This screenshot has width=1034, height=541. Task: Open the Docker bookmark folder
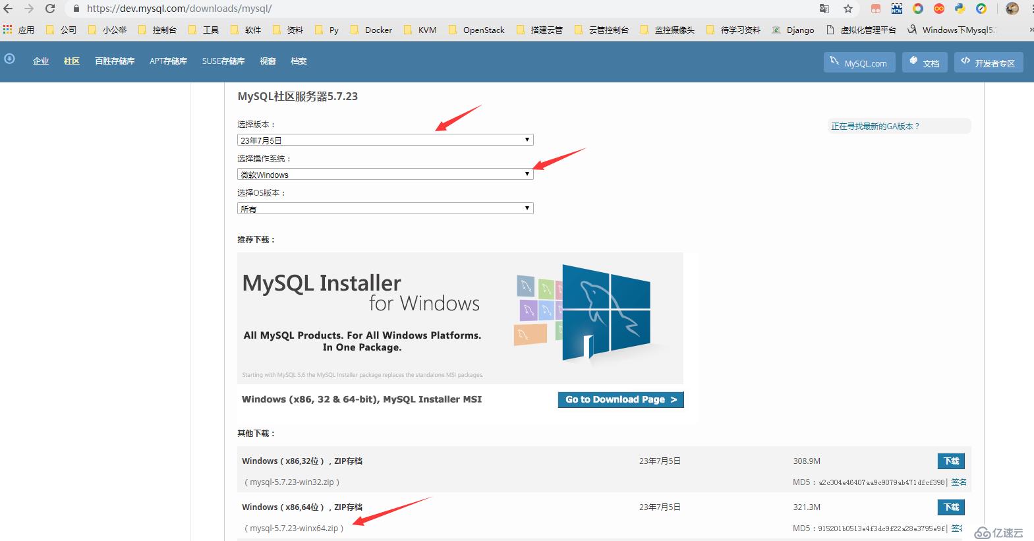point(372,30)
